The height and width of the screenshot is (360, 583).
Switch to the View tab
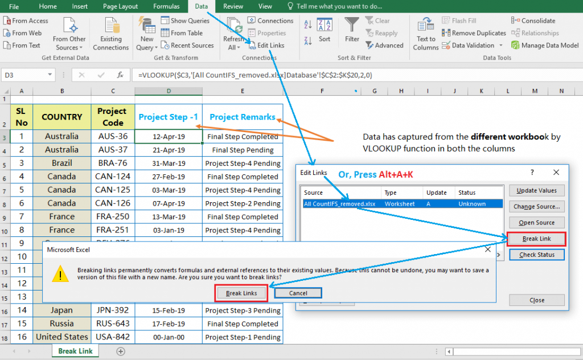pyautogui.click(x=265, y=6)
